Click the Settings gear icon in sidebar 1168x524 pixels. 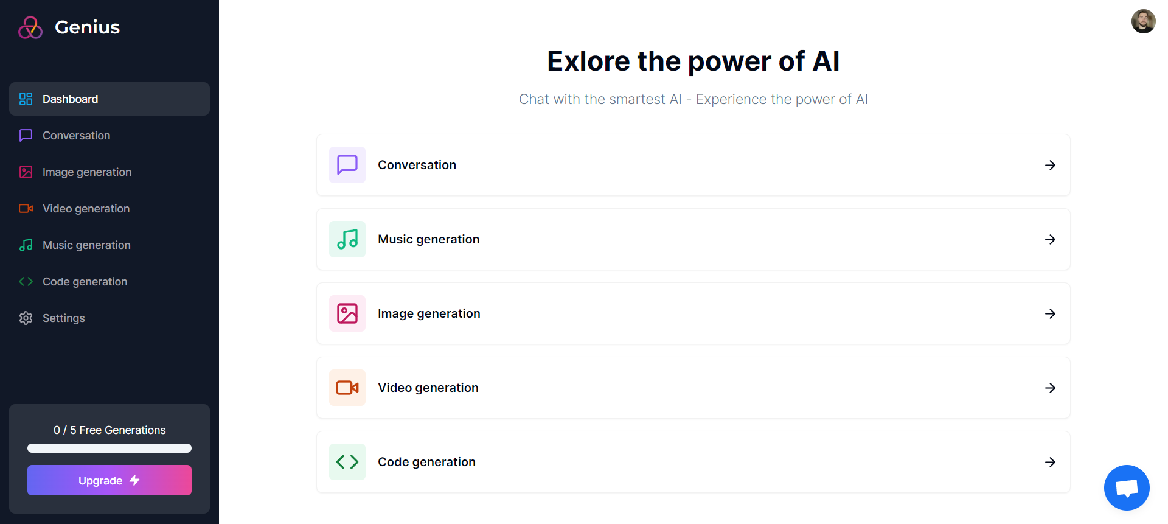(x=26, y=318)
